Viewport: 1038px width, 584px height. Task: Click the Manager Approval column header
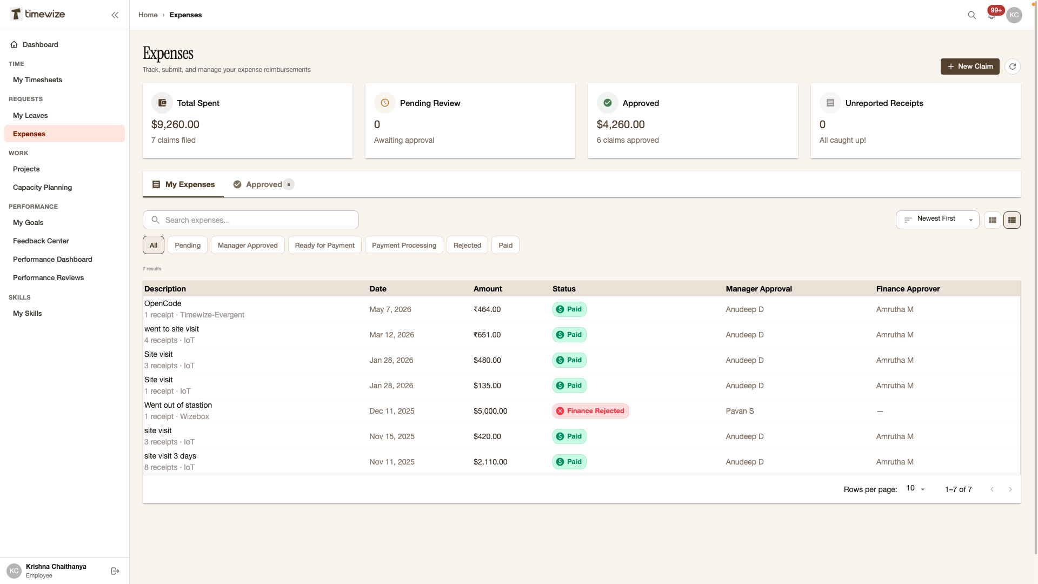click(758, 289)
